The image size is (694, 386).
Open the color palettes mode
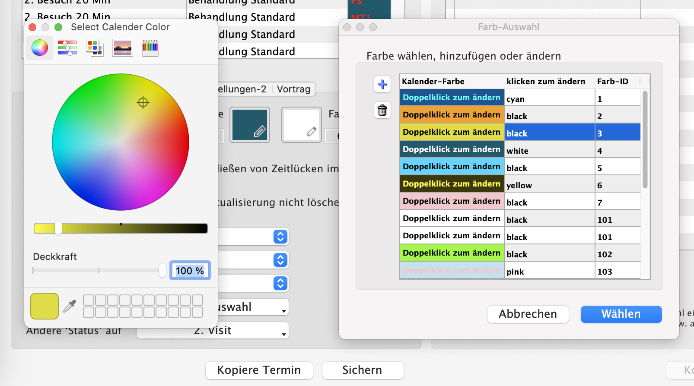coord(95,47)
